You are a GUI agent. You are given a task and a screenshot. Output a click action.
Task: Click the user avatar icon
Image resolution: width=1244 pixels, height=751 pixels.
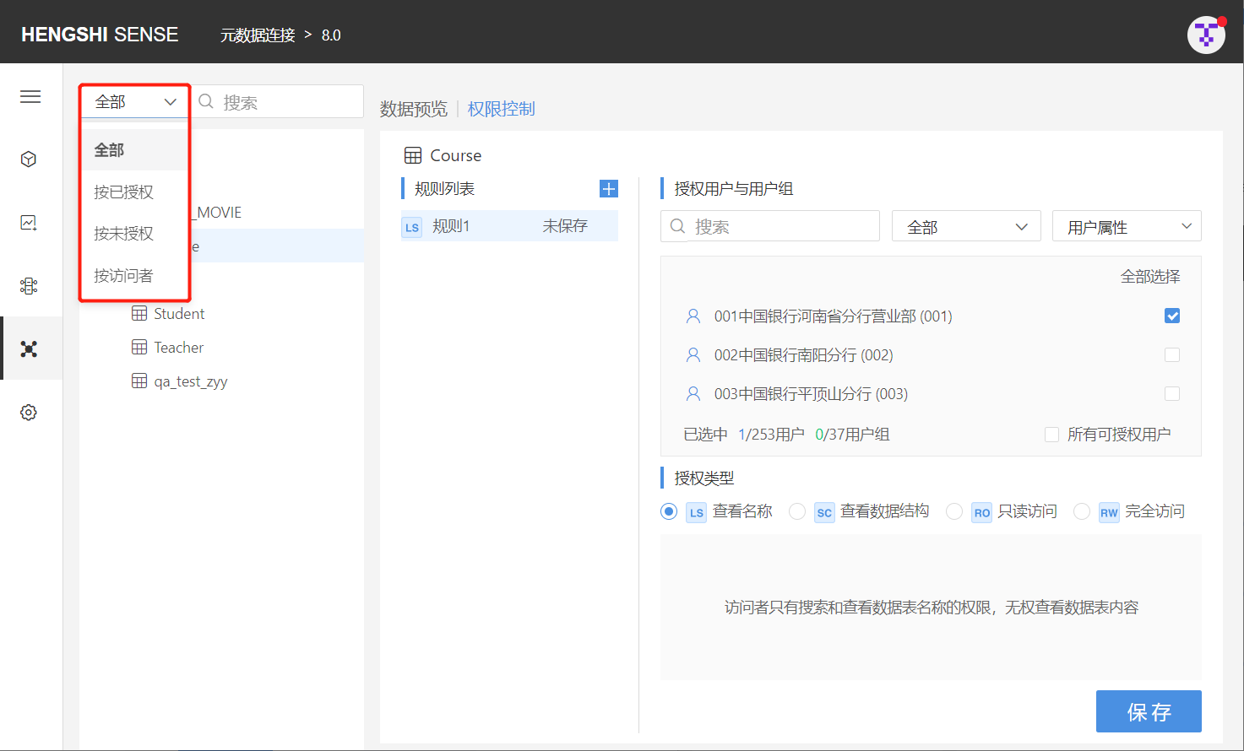(x=1206, y=35)
